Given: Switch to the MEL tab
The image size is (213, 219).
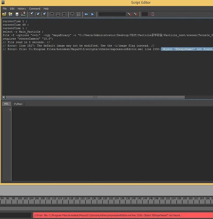Looking at the screenshot, I should pos(7,104).
